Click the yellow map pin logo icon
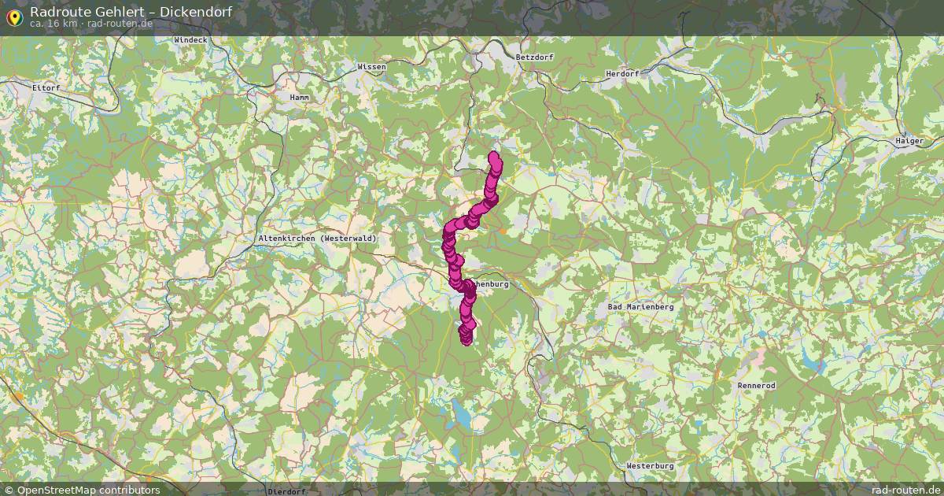 point(14,17)
